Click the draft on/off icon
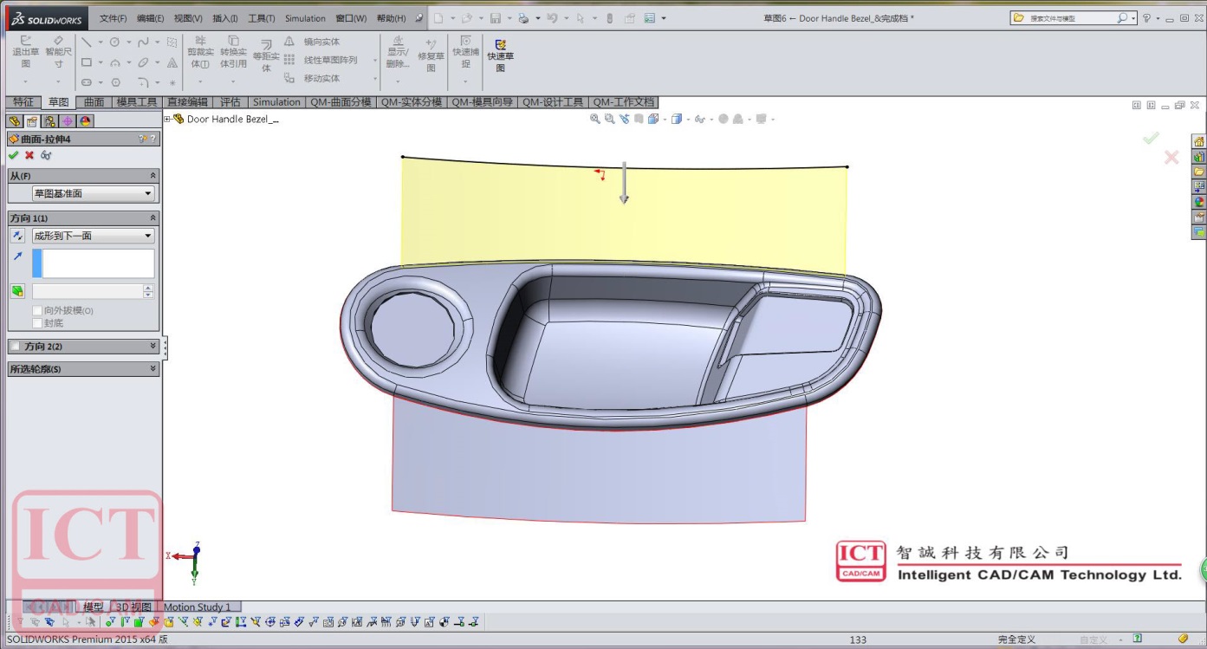Image resolution: width=1207 pixels, height=649 pixels. pos(17,291)
